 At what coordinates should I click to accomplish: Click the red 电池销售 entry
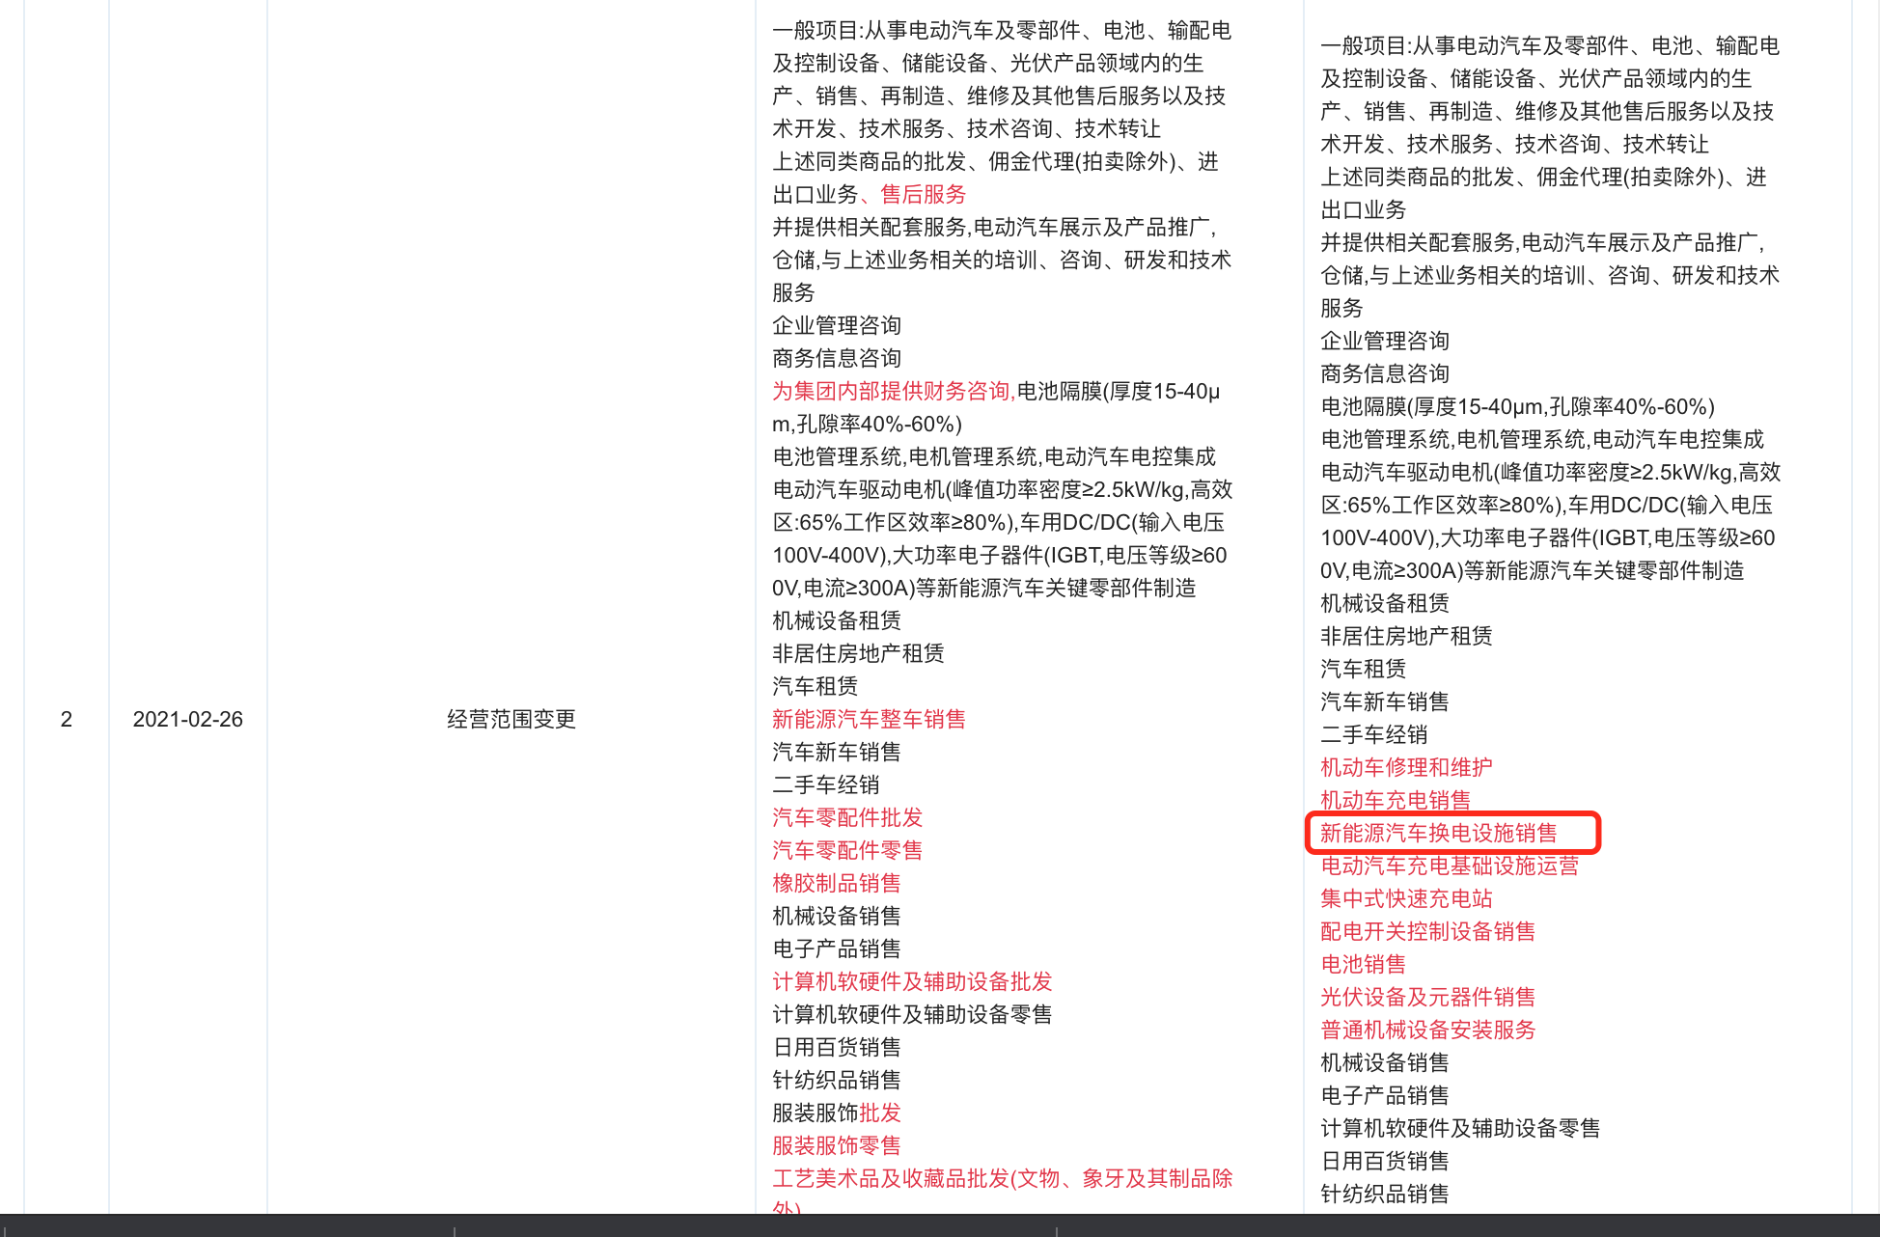click(x=1363, y=964)
